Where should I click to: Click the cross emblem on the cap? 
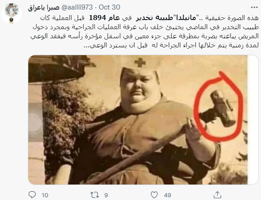click(x=140, y=62)
